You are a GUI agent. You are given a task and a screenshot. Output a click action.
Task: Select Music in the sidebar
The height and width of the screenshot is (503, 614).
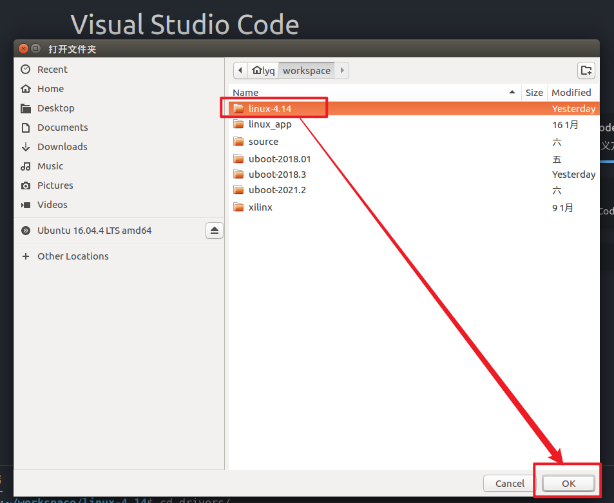(119, 166)
